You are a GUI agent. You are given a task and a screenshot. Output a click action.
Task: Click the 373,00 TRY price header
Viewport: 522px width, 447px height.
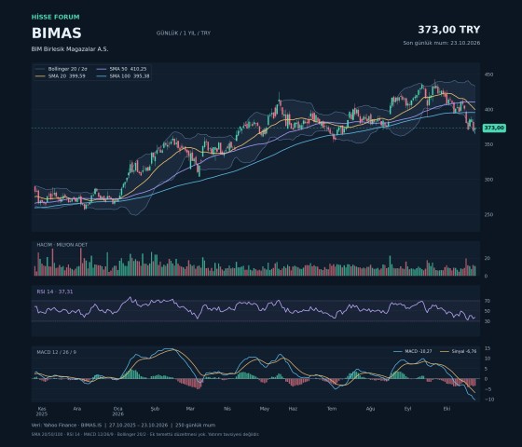[x=448, y=30]
